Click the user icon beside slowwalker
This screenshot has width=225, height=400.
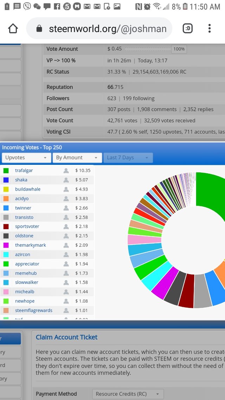[66, 282]
